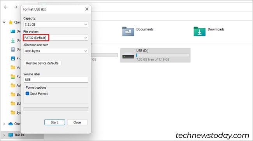This screenshot has height=141, width=253.
Task: Select the Elc folder in sidebar
Action: (x=13, y=95)
